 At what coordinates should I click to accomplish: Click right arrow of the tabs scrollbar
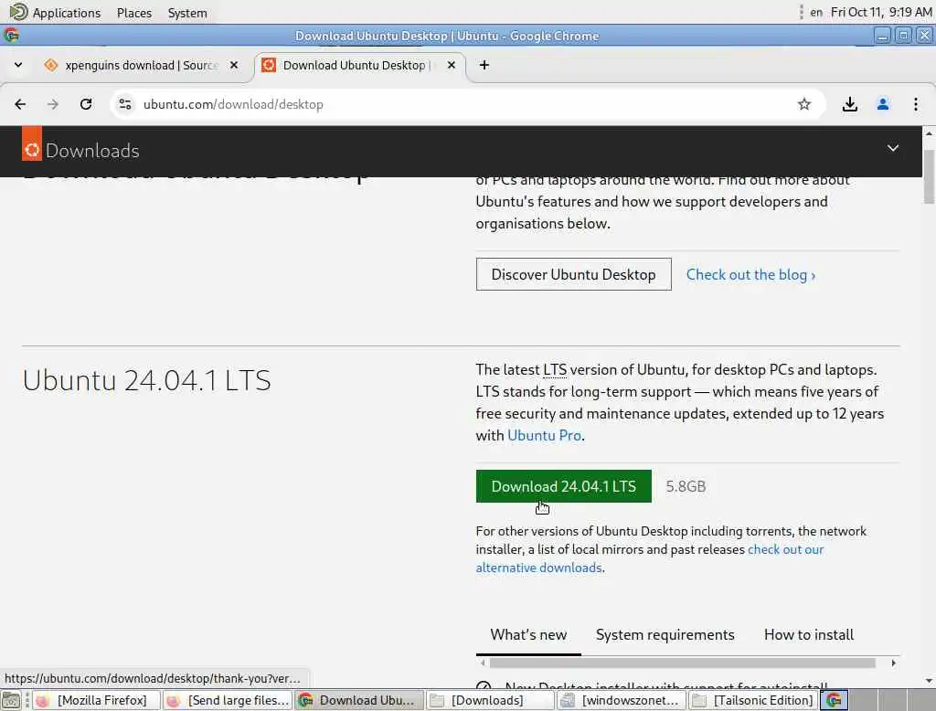(x=893, y=663)
